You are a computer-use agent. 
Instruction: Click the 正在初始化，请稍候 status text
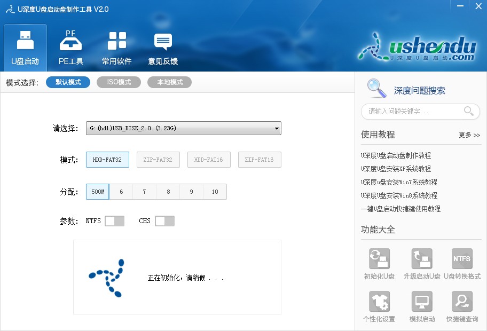186,278
